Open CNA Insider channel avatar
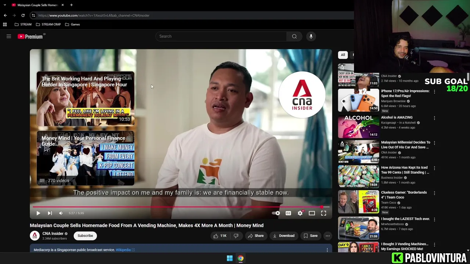Screen dimensions: 470x264 (x=35, y=236)
